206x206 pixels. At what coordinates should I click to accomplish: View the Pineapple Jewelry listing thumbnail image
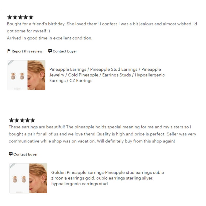click(26, 75)
